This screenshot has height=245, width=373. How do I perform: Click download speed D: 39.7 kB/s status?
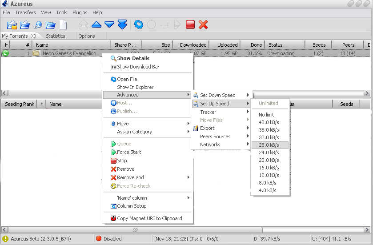click(267, 239)
